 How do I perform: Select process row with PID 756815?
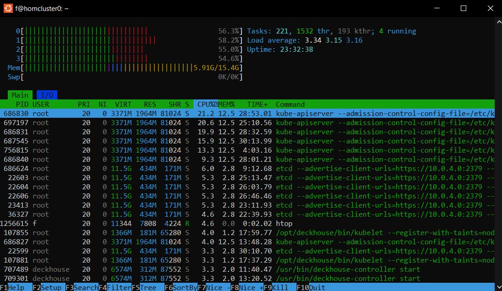(x=247, y=150)
